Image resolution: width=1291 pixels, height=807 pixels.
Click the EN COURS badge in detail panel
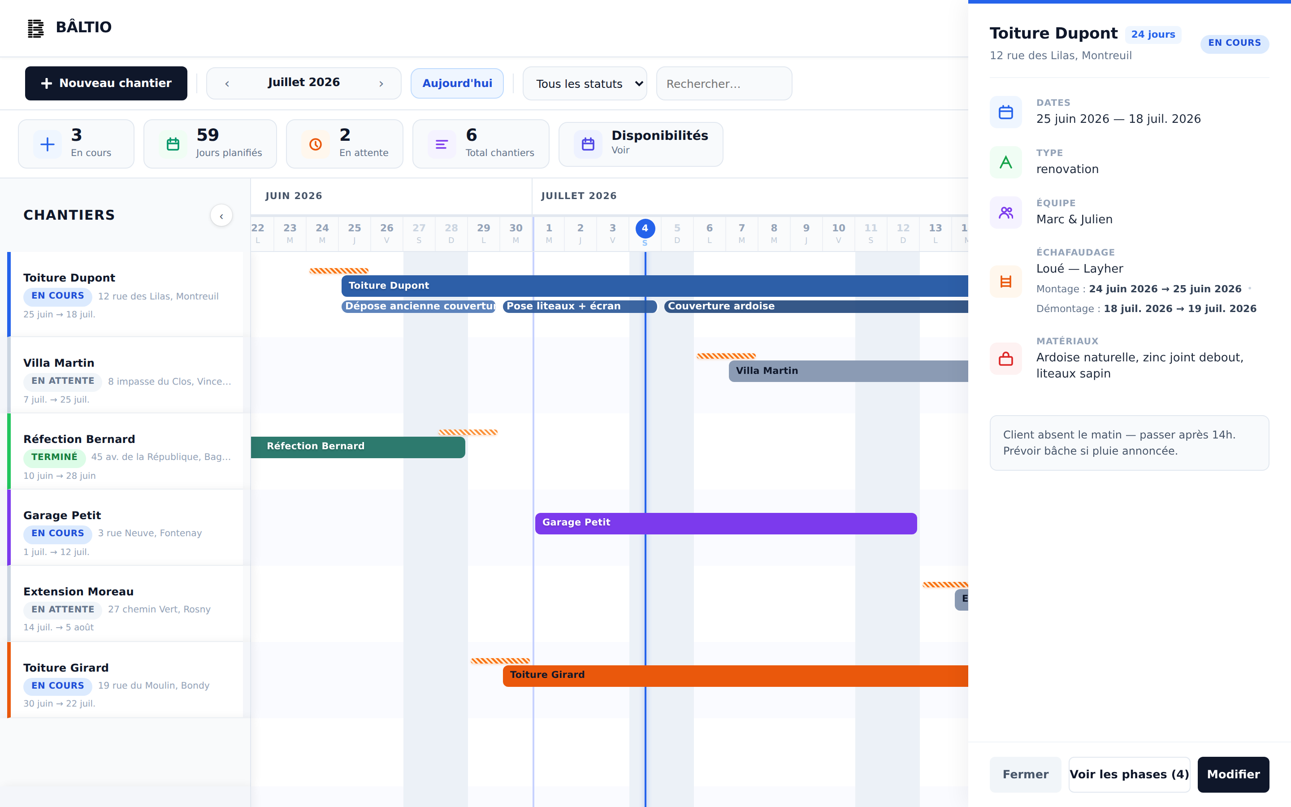click(1235, 43)
